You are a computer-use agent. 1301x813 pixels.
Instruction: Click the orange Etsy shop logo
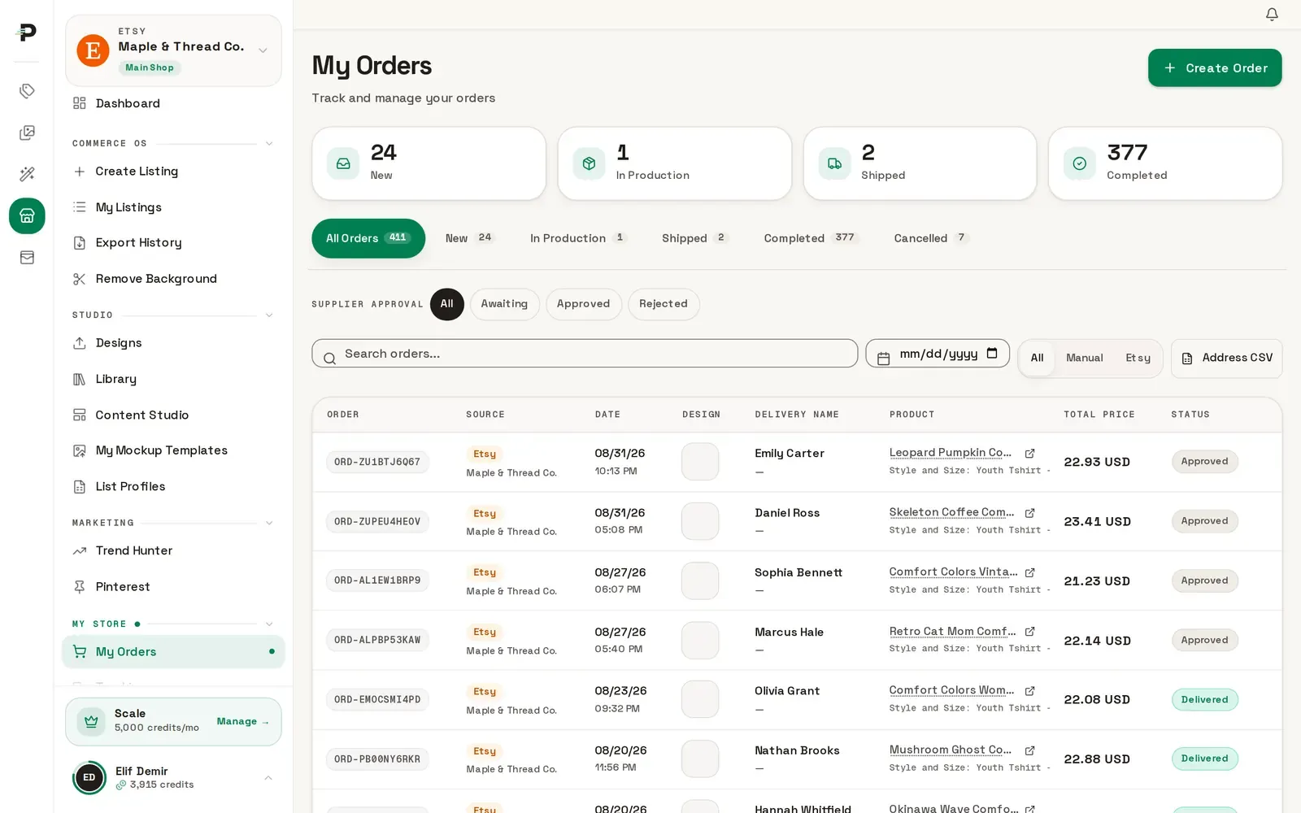93,50
